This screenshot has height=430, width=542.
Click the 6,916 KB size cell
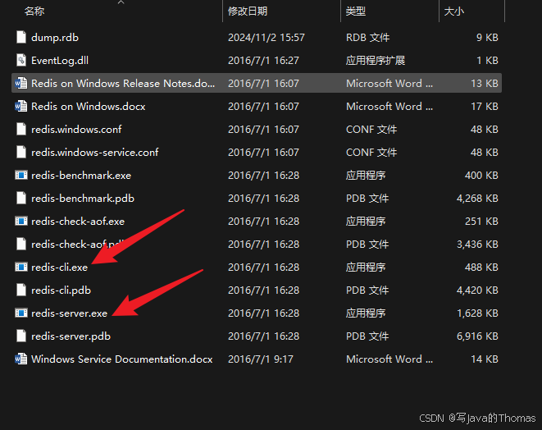pos(477,336)
